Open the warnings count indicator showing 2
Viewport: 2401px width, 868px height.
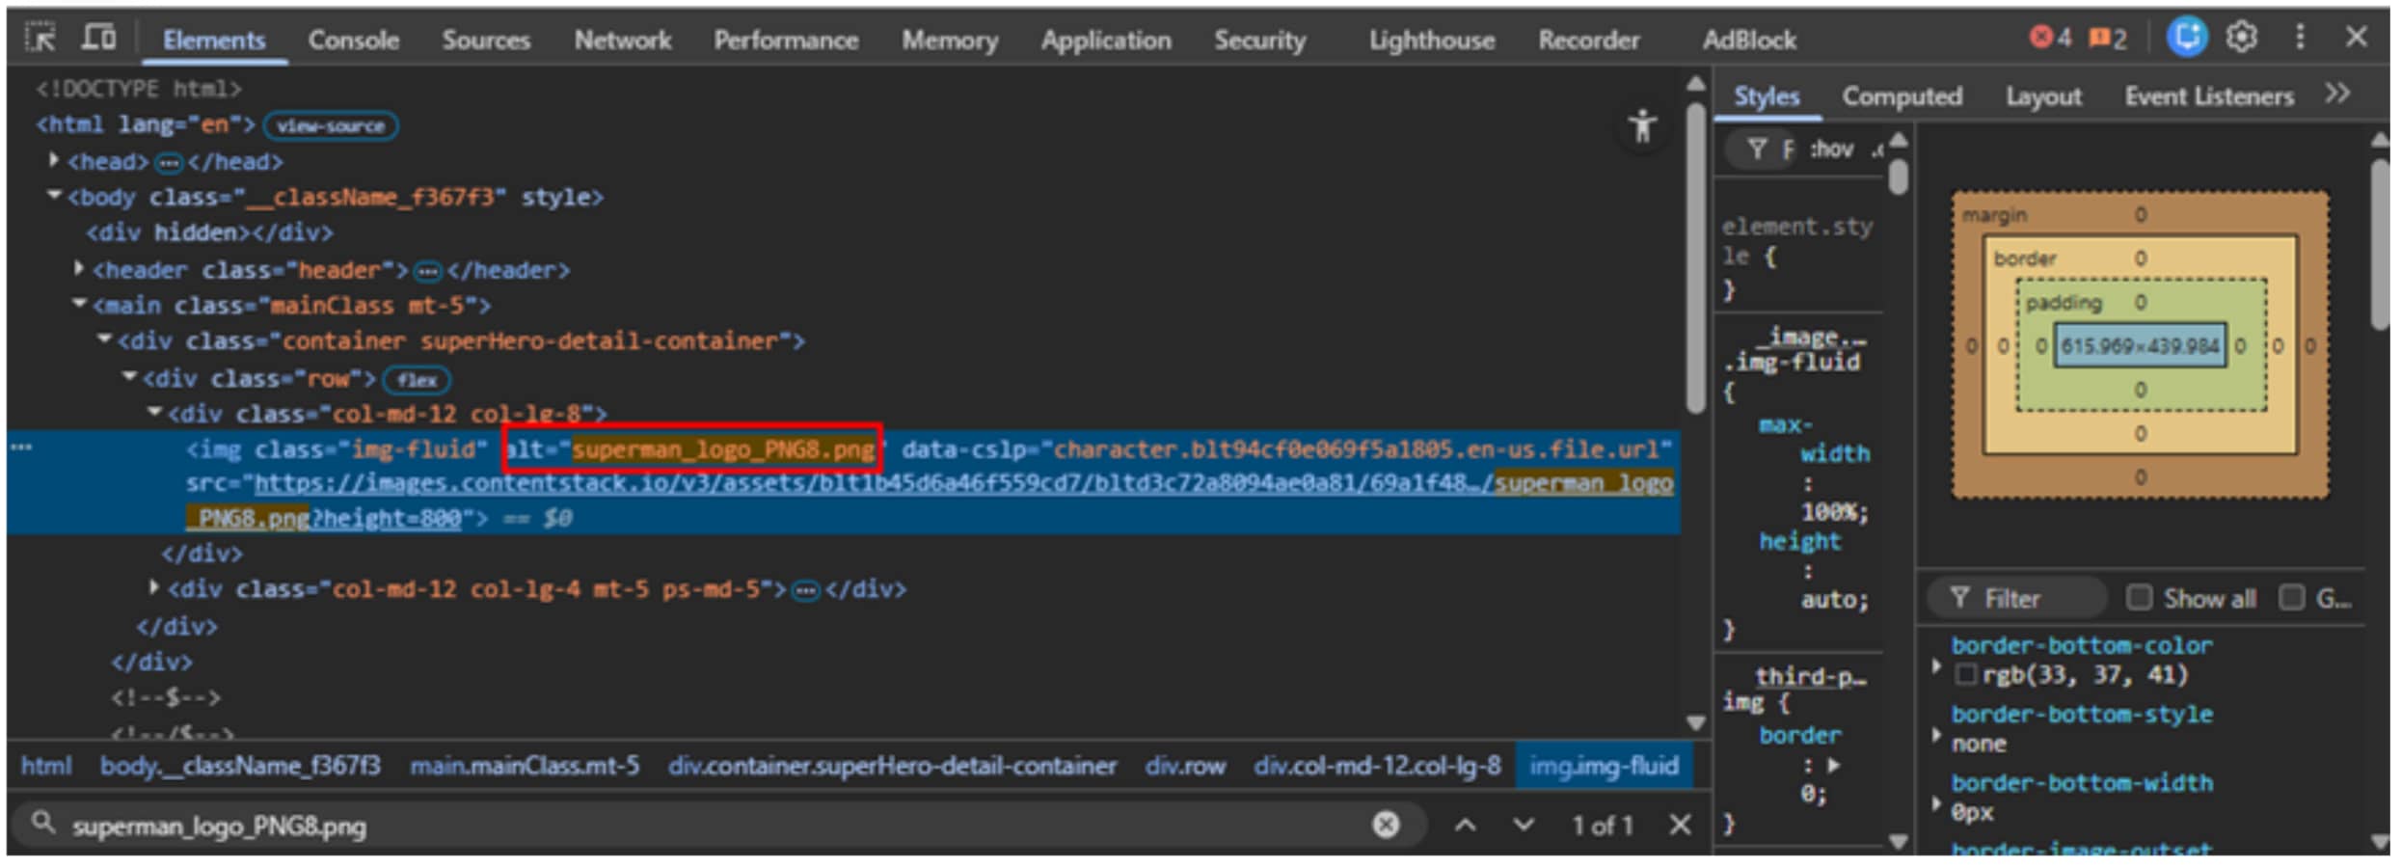coord(2108,39)
